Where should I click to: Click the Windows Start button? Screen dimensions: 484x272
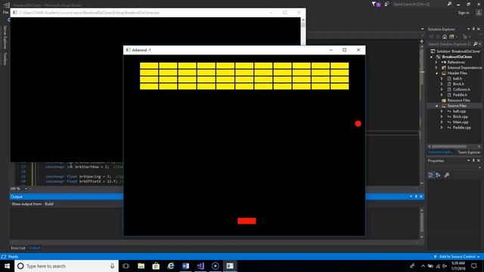pos(7,266)
